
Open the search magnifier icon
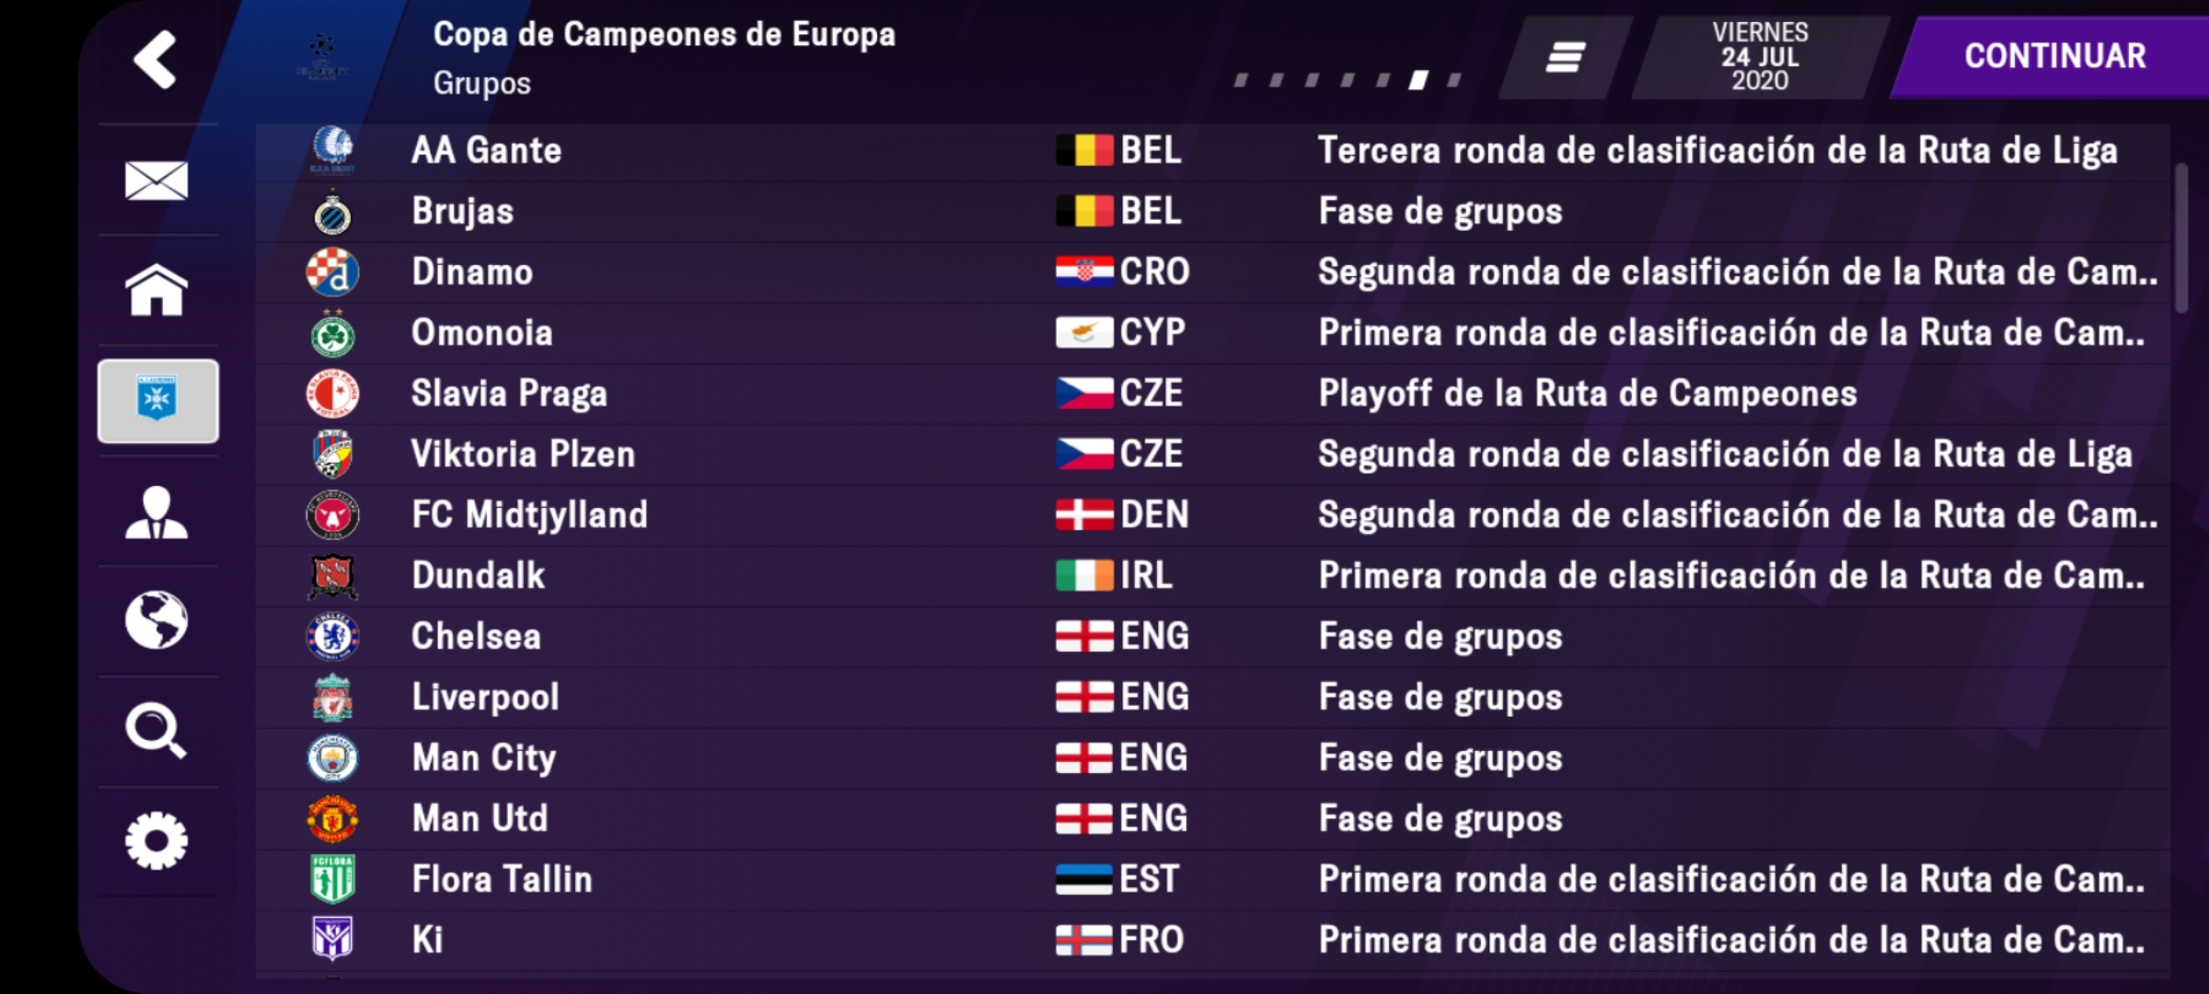click(x=156, y=732)
